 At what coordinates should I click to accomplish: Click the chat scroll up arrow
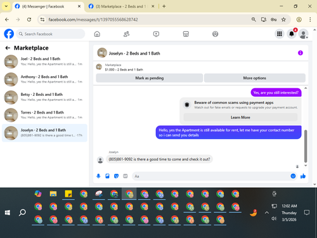pos(306,88)
